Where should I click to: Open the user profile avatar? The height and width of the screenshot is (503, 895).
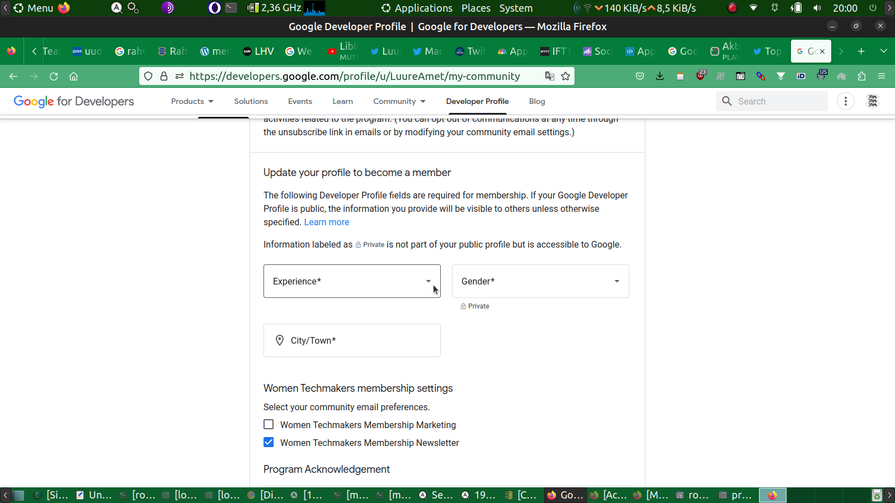[873, 101]
